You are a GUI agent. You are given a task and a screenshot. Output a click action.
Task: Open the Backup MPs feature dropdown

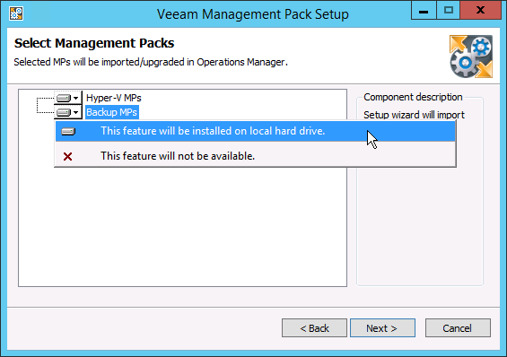[67, 112]
